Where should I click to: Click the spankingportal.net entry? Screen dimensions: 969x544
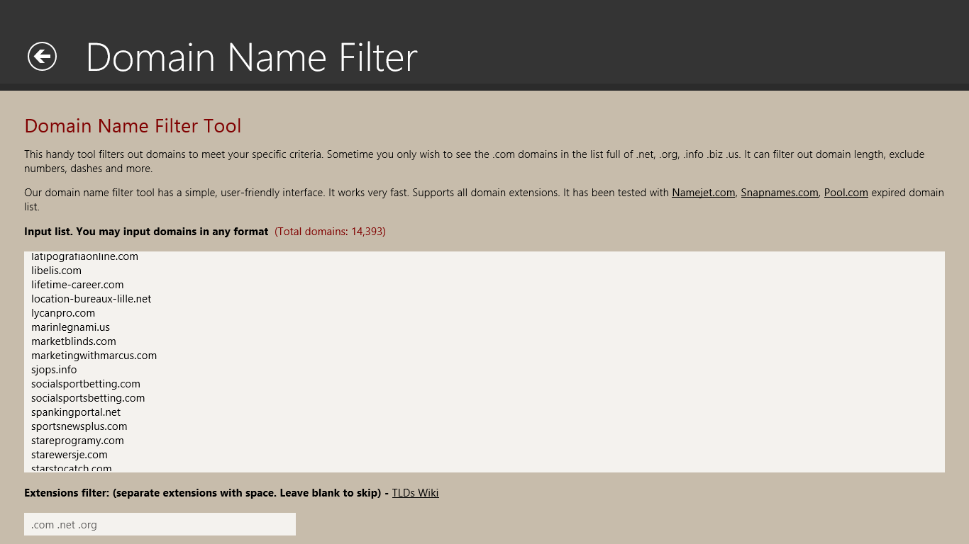coord(76,412)
